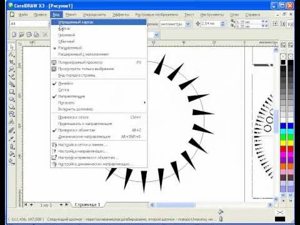Switch to Страница 1 page tab

(87, 204)
